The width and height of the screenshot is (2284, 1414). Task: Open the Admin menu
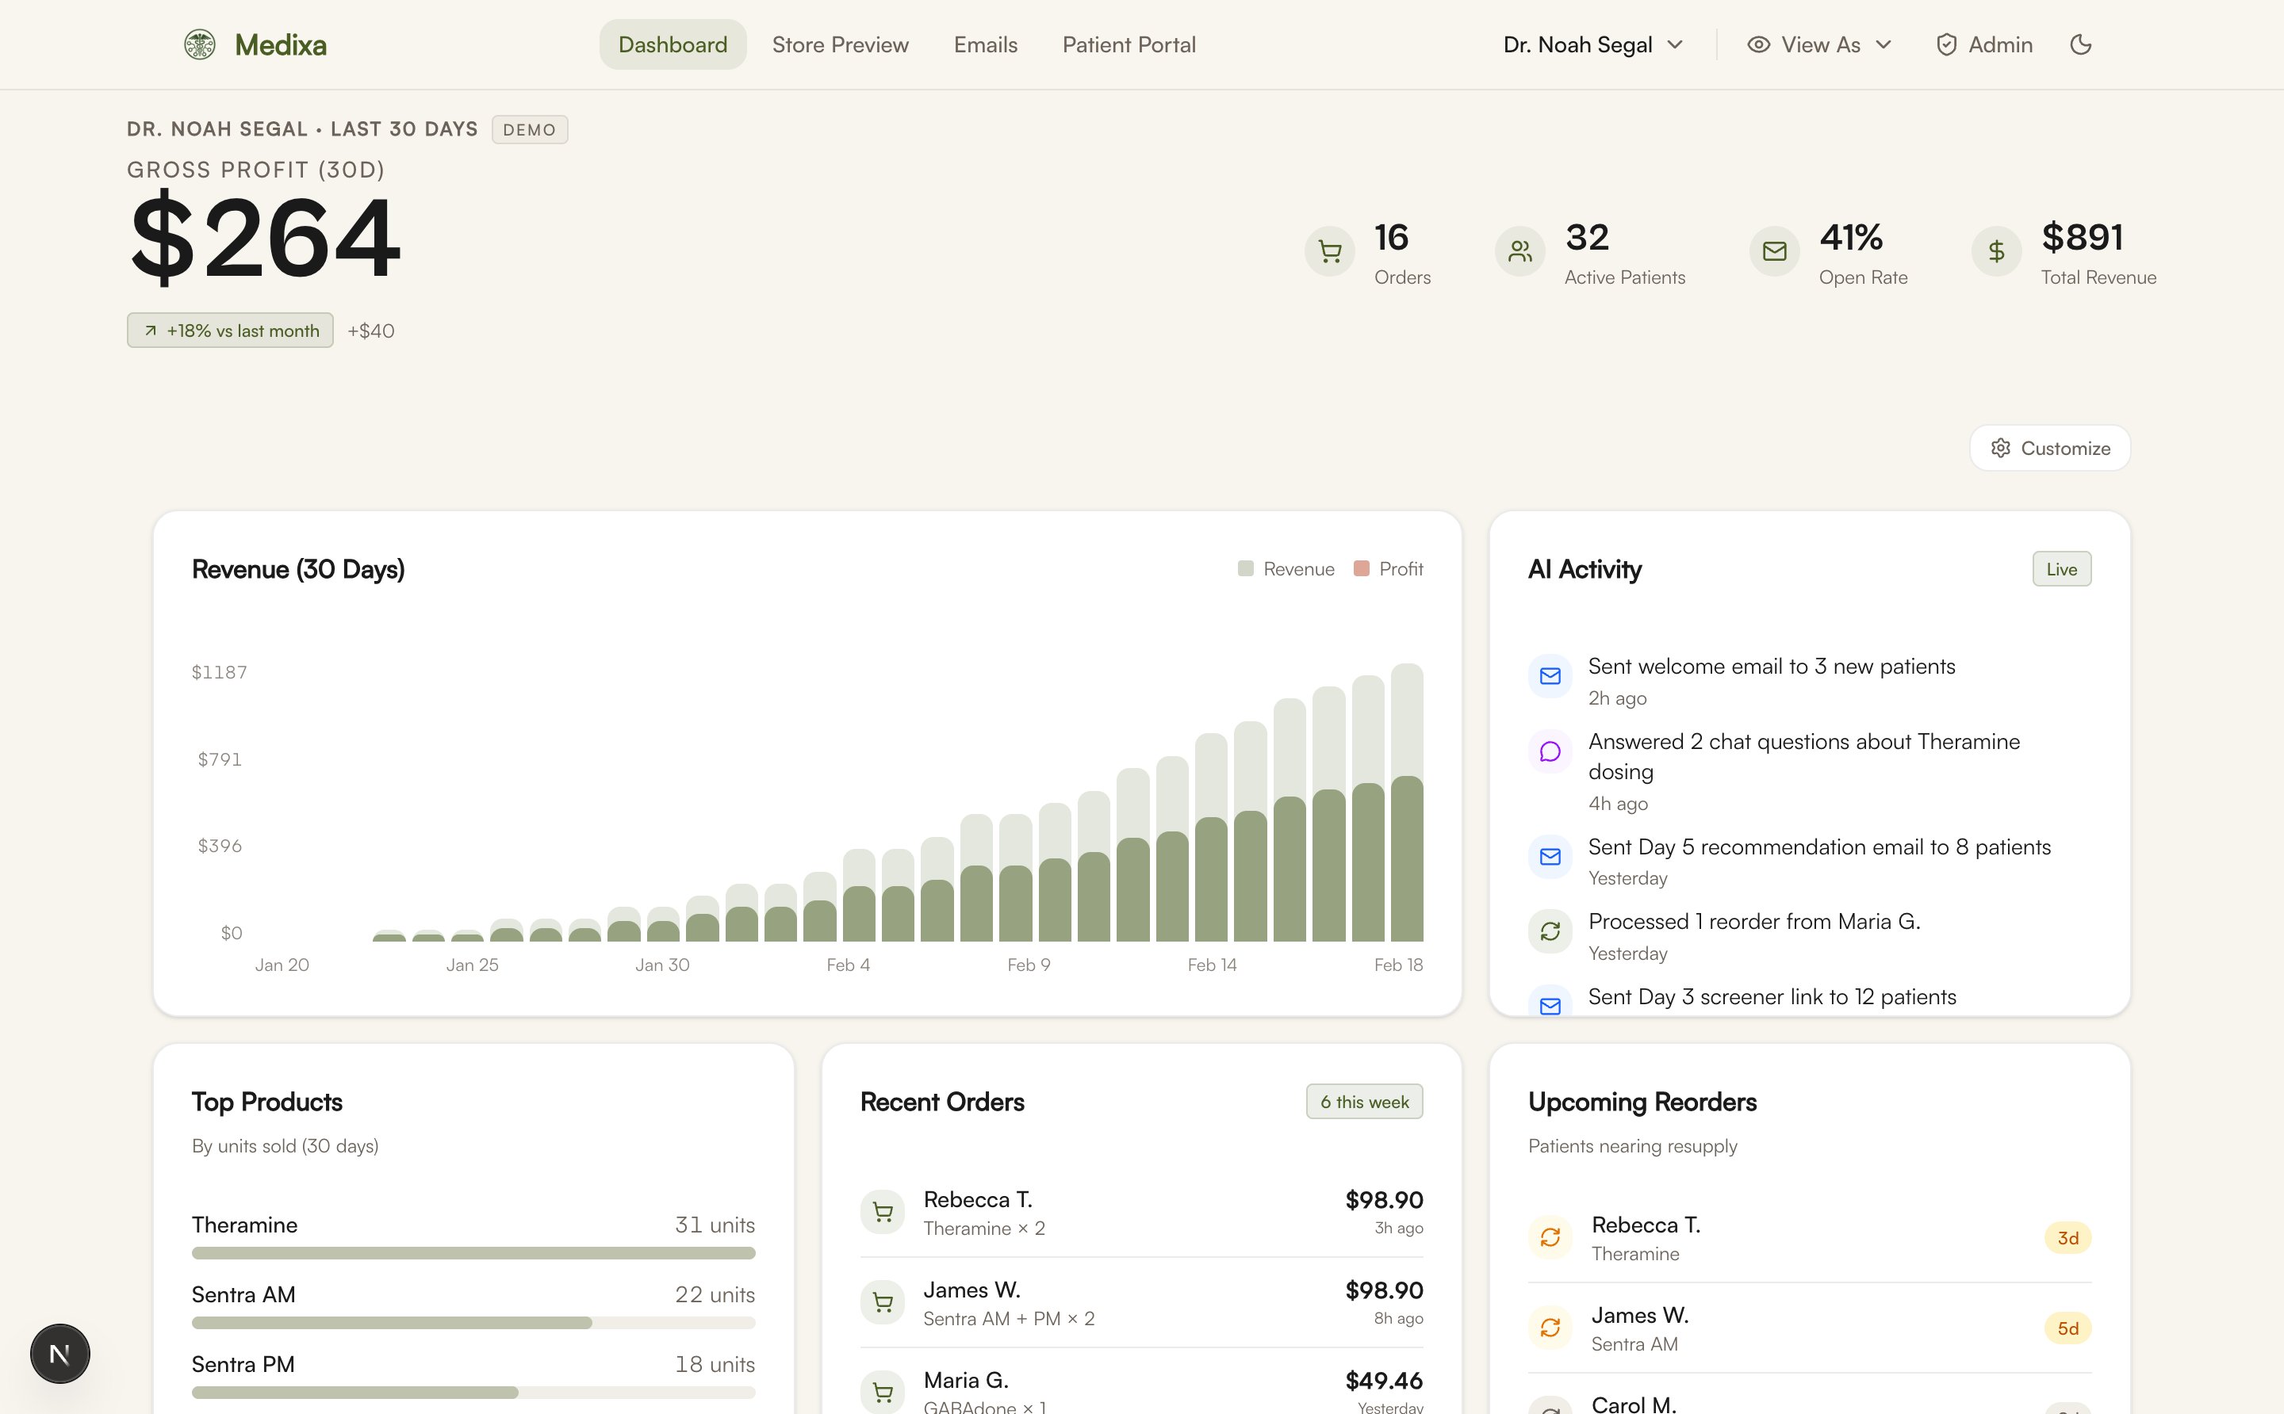pyautogui.click(x=1983, y=44)
